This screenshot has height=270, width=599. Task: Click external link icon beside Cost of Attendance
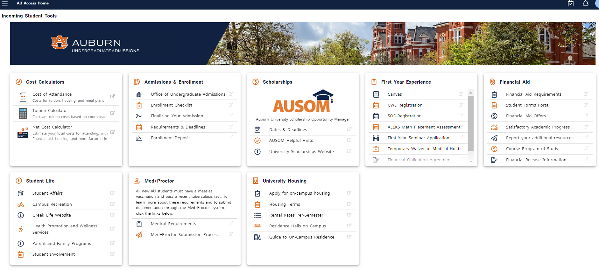112,96
